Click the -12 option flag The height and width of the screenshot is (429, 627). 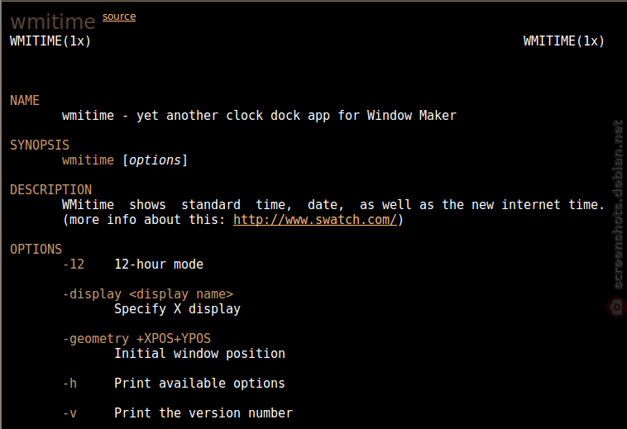tap(74, 265)
